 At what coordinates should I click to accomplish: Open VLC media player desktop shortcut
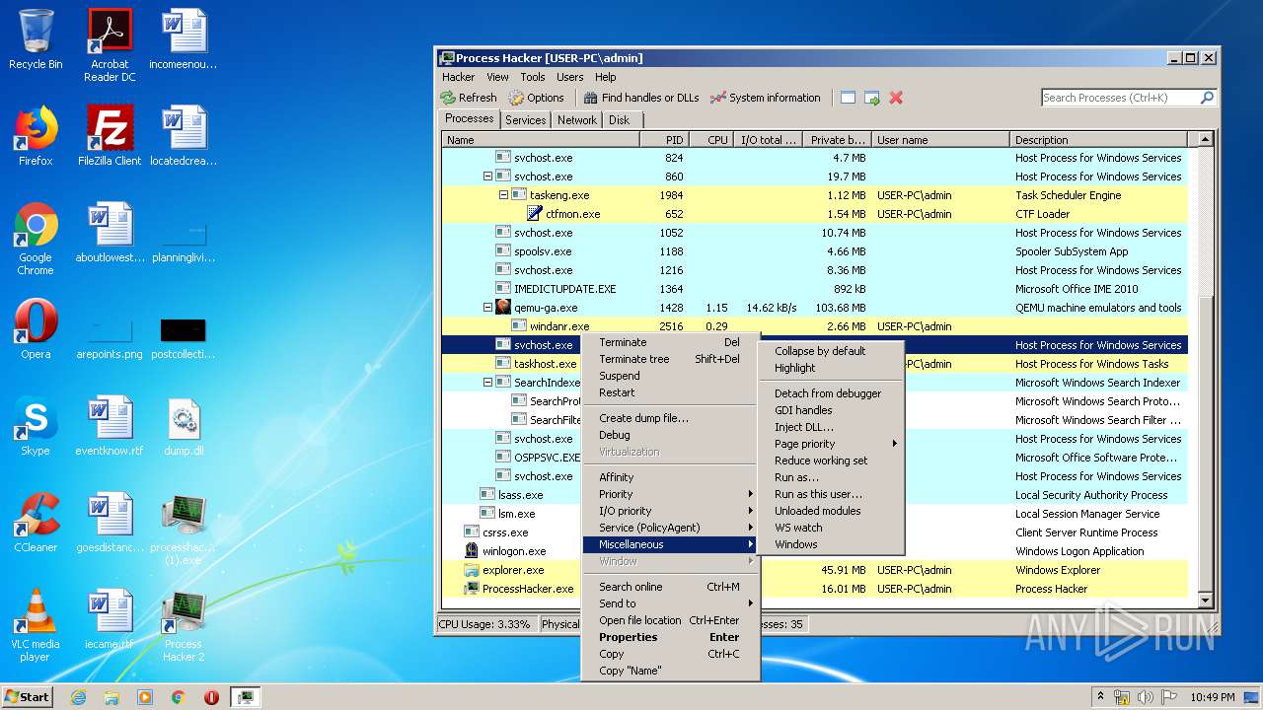pyautogui.click(x=36, y=625)
